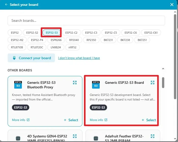Click chip icon on 4D Systems card

click(x=18, y=138)
